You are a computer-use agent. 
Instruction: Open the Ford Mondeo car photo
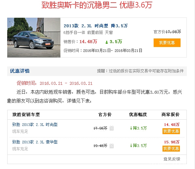[34, 37]
